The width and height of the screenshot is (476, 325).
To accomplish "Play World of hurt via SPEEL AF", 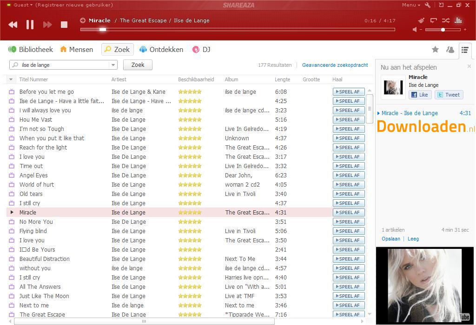I will pos(349,184).
